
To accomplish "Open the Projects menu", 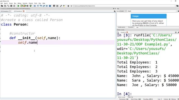I will point(31,3).
